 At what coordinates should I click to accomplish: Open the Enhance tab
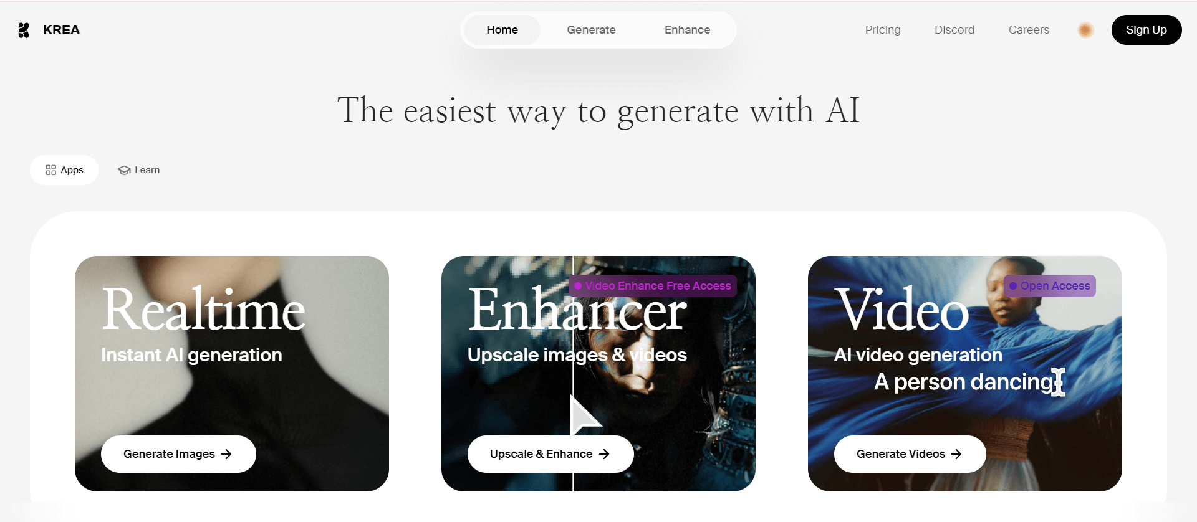coord(687,30)
